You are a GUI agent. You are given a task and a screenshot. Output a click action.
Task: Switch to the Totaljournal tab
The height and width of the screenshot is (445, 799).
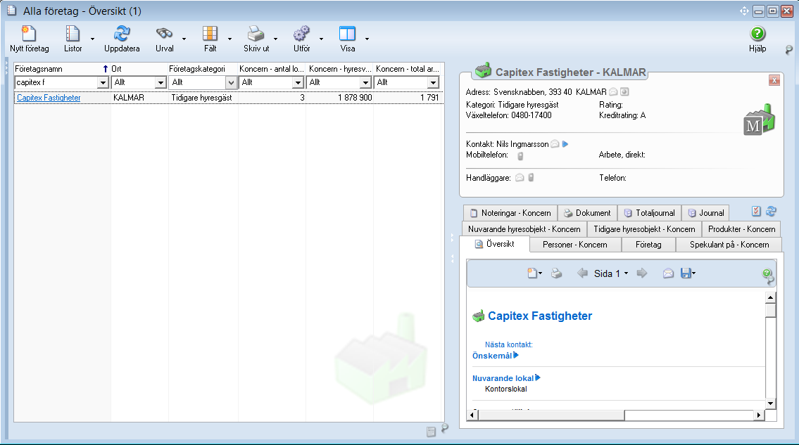pos(650,213)
